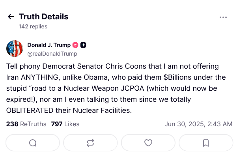View the 238 ReTruths list

pyautogui.click(x=26, y=124)
